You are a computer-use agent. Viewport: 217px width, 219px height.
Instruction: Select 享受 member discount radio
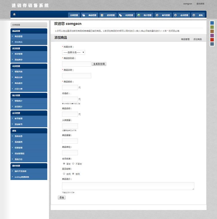tap(64, 164)
